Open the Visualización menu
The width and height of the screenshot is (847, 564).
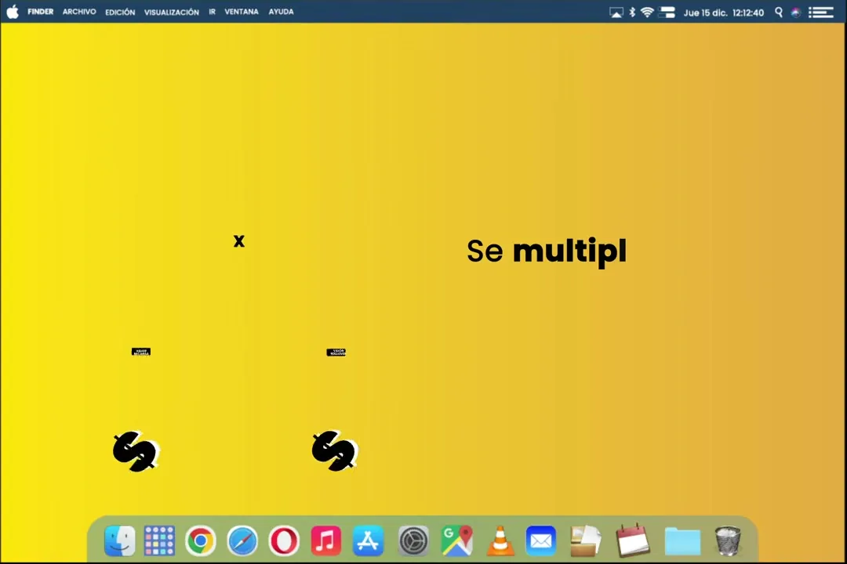171,12
